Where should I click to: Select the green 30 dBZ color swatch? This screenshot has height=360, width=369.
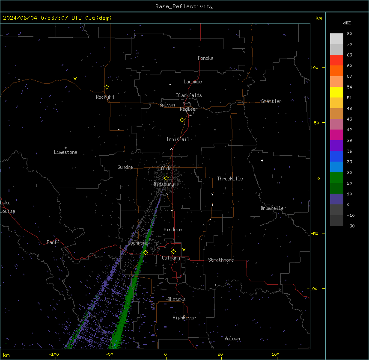point(336,178)
